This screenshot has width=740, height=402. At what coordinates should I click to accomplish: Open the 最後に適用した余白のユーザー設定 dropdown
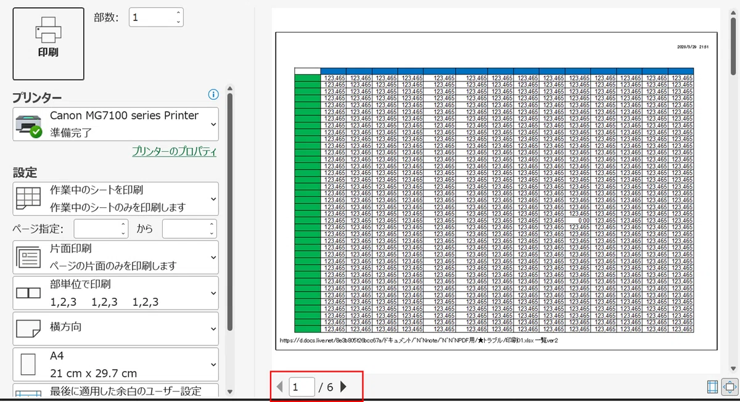[116, 391]
